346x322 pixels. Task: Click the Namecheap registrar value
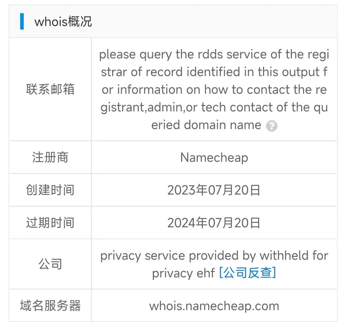pos(214,157)
